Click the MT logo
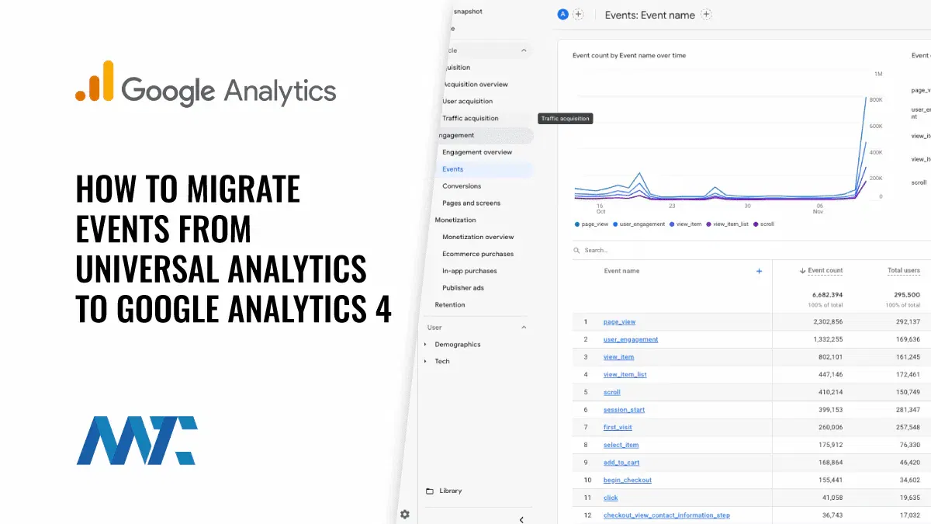 coord(137,440)
